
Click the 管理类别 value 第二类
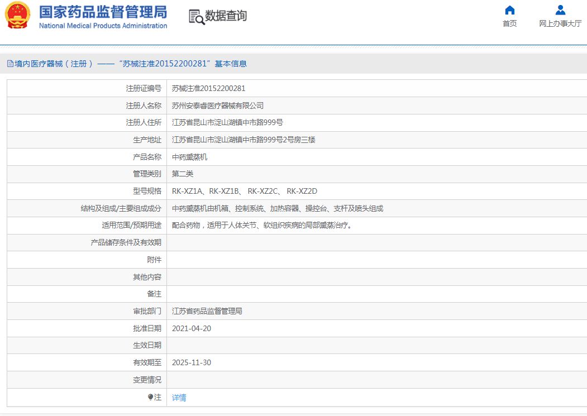click(182, 174)
